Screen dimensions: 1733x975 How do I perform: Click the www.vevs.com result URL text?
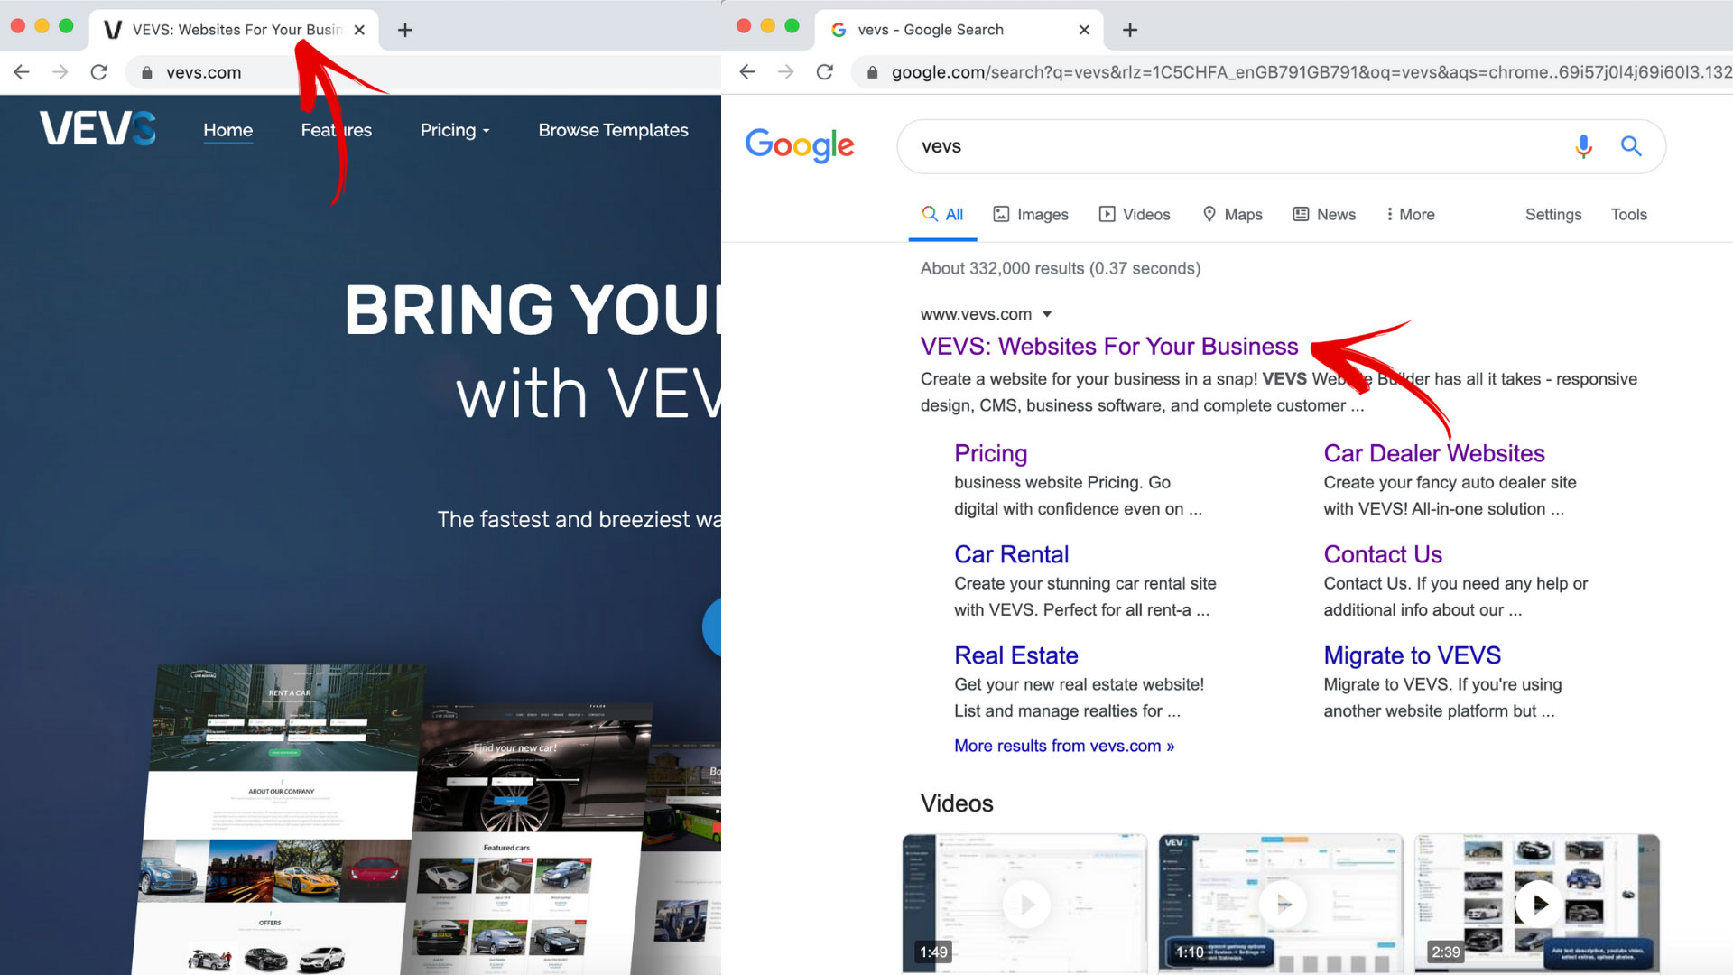(976, 314)
